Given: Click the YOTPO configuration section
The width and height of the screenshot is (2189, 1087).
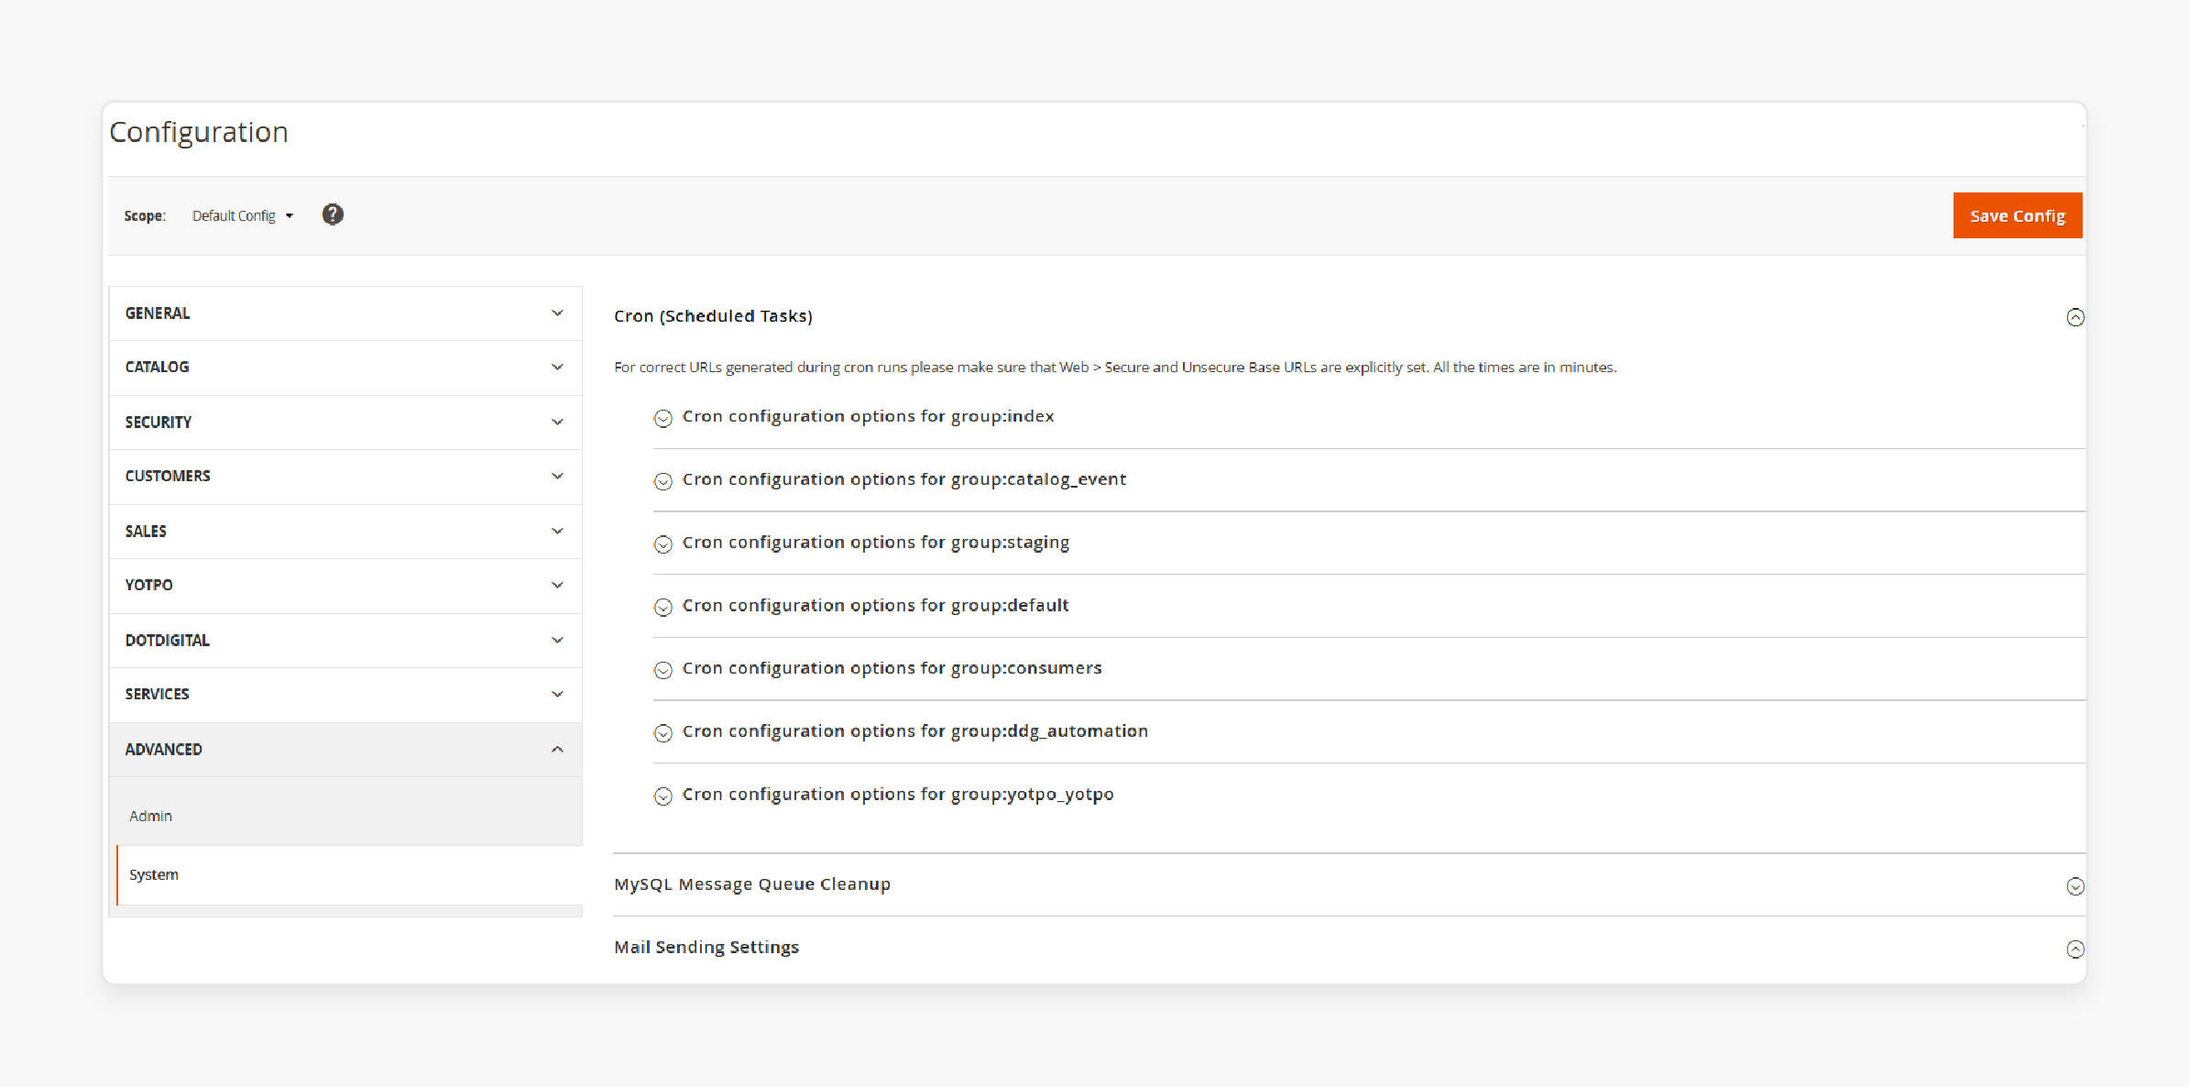Looking at the screenshot, I should (344, 586).
